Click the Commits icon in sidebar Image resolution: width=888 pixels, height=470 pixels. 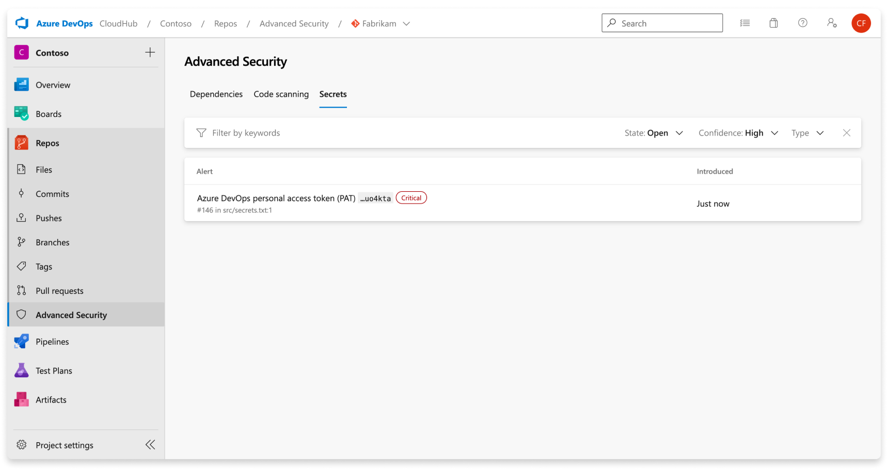point(21,193)
